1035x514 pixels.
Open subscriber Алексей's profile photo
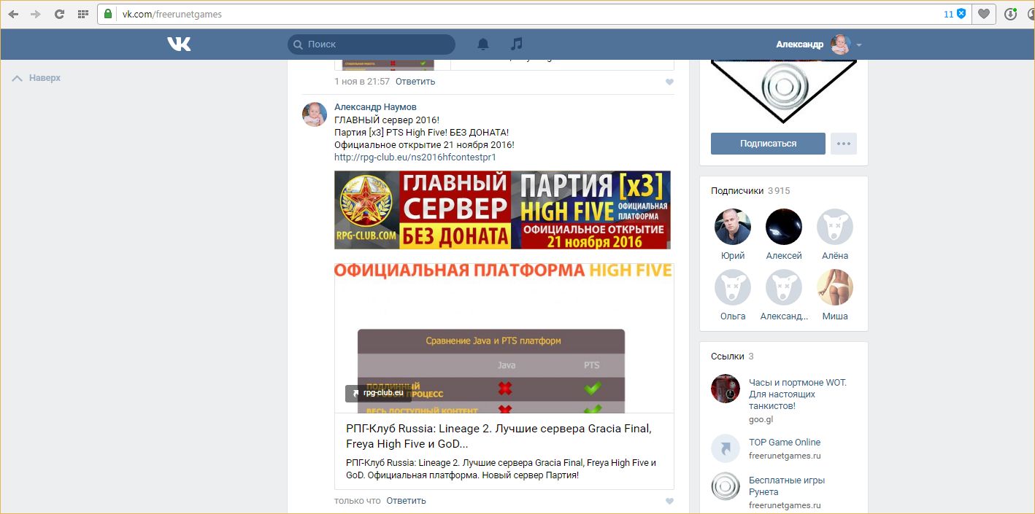click(x=784, y=227)
